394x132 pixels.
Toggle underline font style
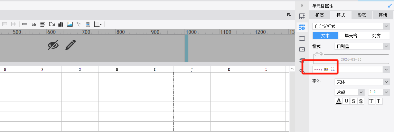coord(346,101)
